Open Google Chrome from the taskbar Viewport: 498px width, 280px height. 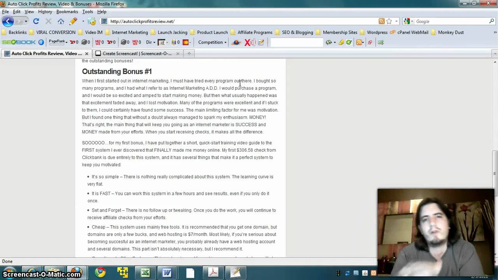point(100,272)
